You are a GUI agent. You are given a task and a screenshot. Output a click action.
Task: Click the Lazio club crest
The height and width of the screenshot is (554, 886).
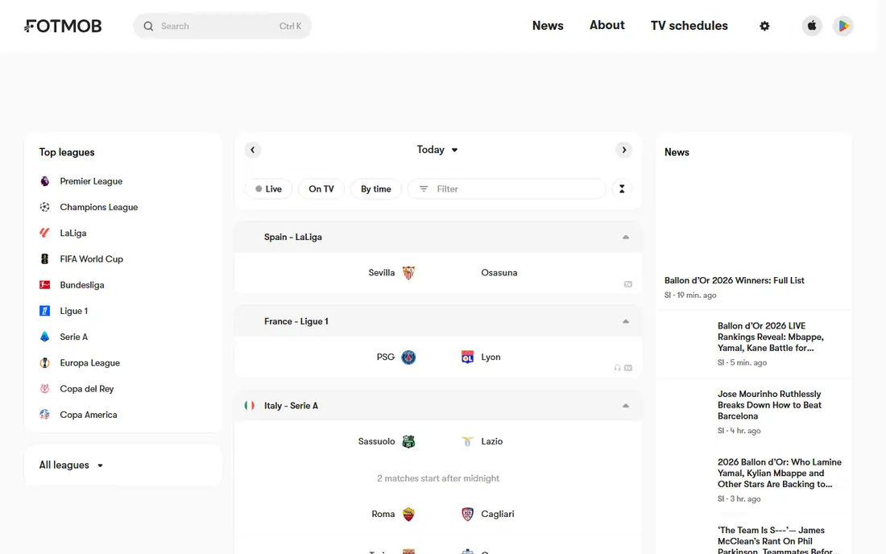point(467,441)
